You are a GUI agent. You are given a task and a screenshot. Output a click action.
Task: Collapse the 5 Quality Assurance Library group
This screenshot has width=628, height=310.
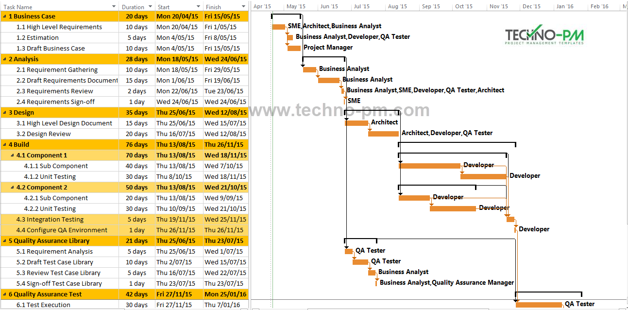coord(5,241)
